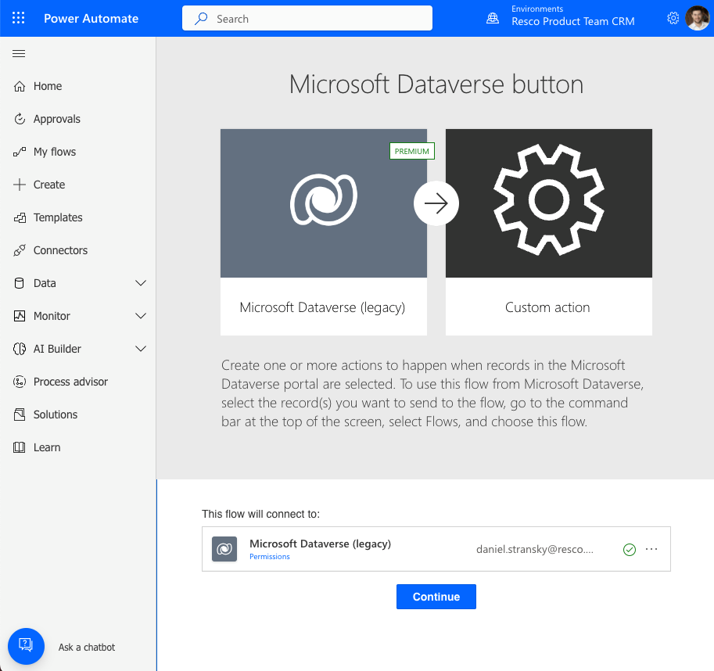The height and width of the screenshot is (671, 714).
Task: Click the Ask a chatbot icon
Action: click(26, 645)
